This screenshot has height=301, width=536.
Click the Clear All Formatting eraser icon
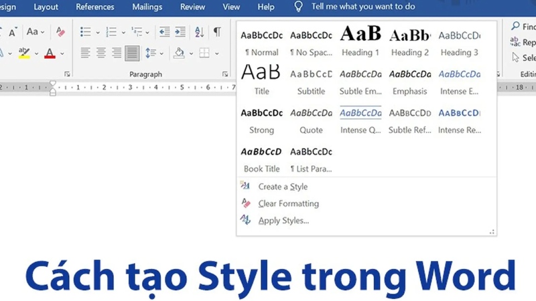pos(60,32)
